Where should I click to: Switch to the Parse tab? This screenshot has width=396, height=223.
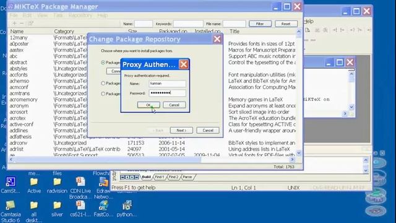(187, 177)
